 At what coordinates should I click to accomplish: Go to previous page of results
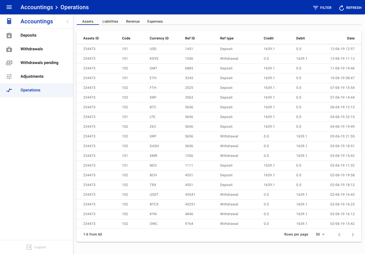339,235
